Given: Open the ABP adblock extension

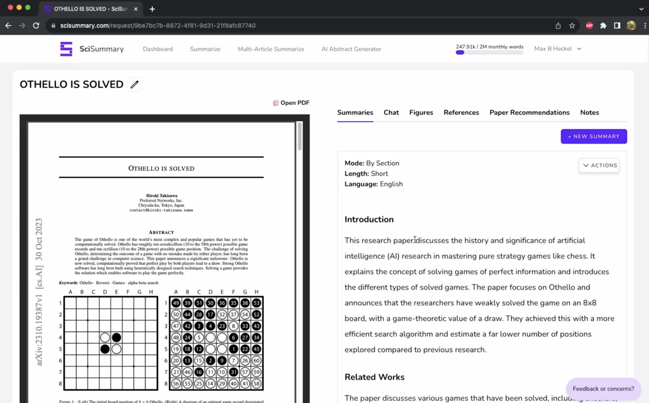Looking at the screenshot, I should point(589,26).
